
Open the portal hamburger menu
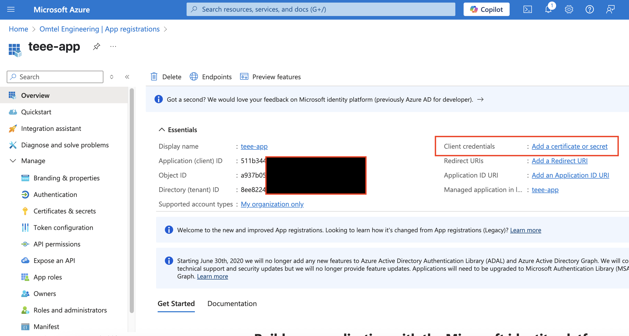[x=11, y=10]
